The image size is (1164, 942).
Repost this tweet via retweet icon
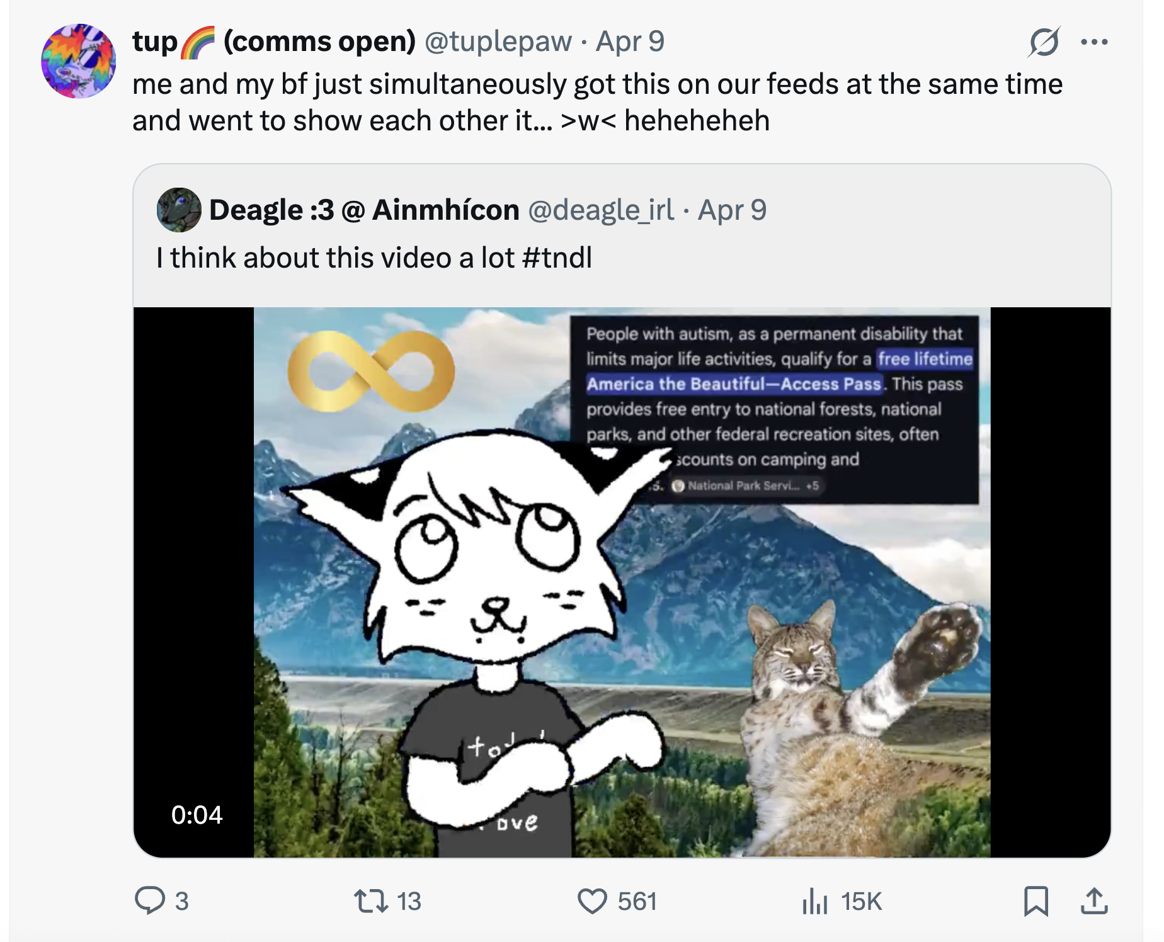(371, 900)
